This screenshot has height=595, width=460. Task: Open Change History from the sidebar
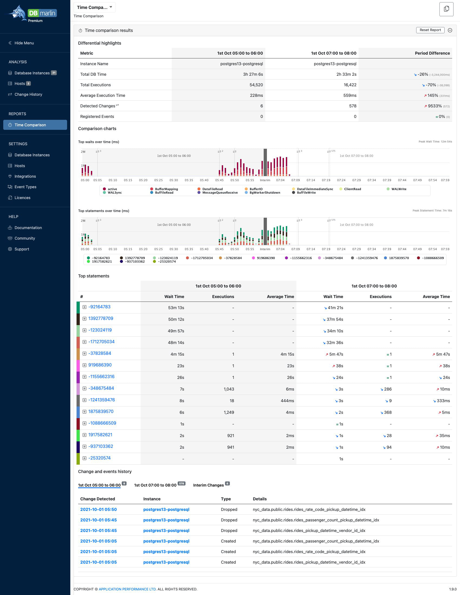point(28,94)
